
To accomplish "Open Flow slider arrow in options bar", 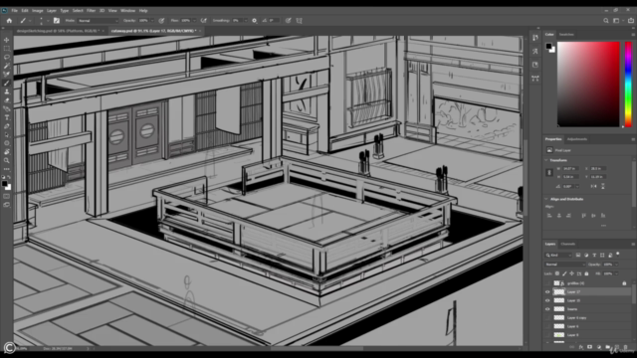I will 194,20.
